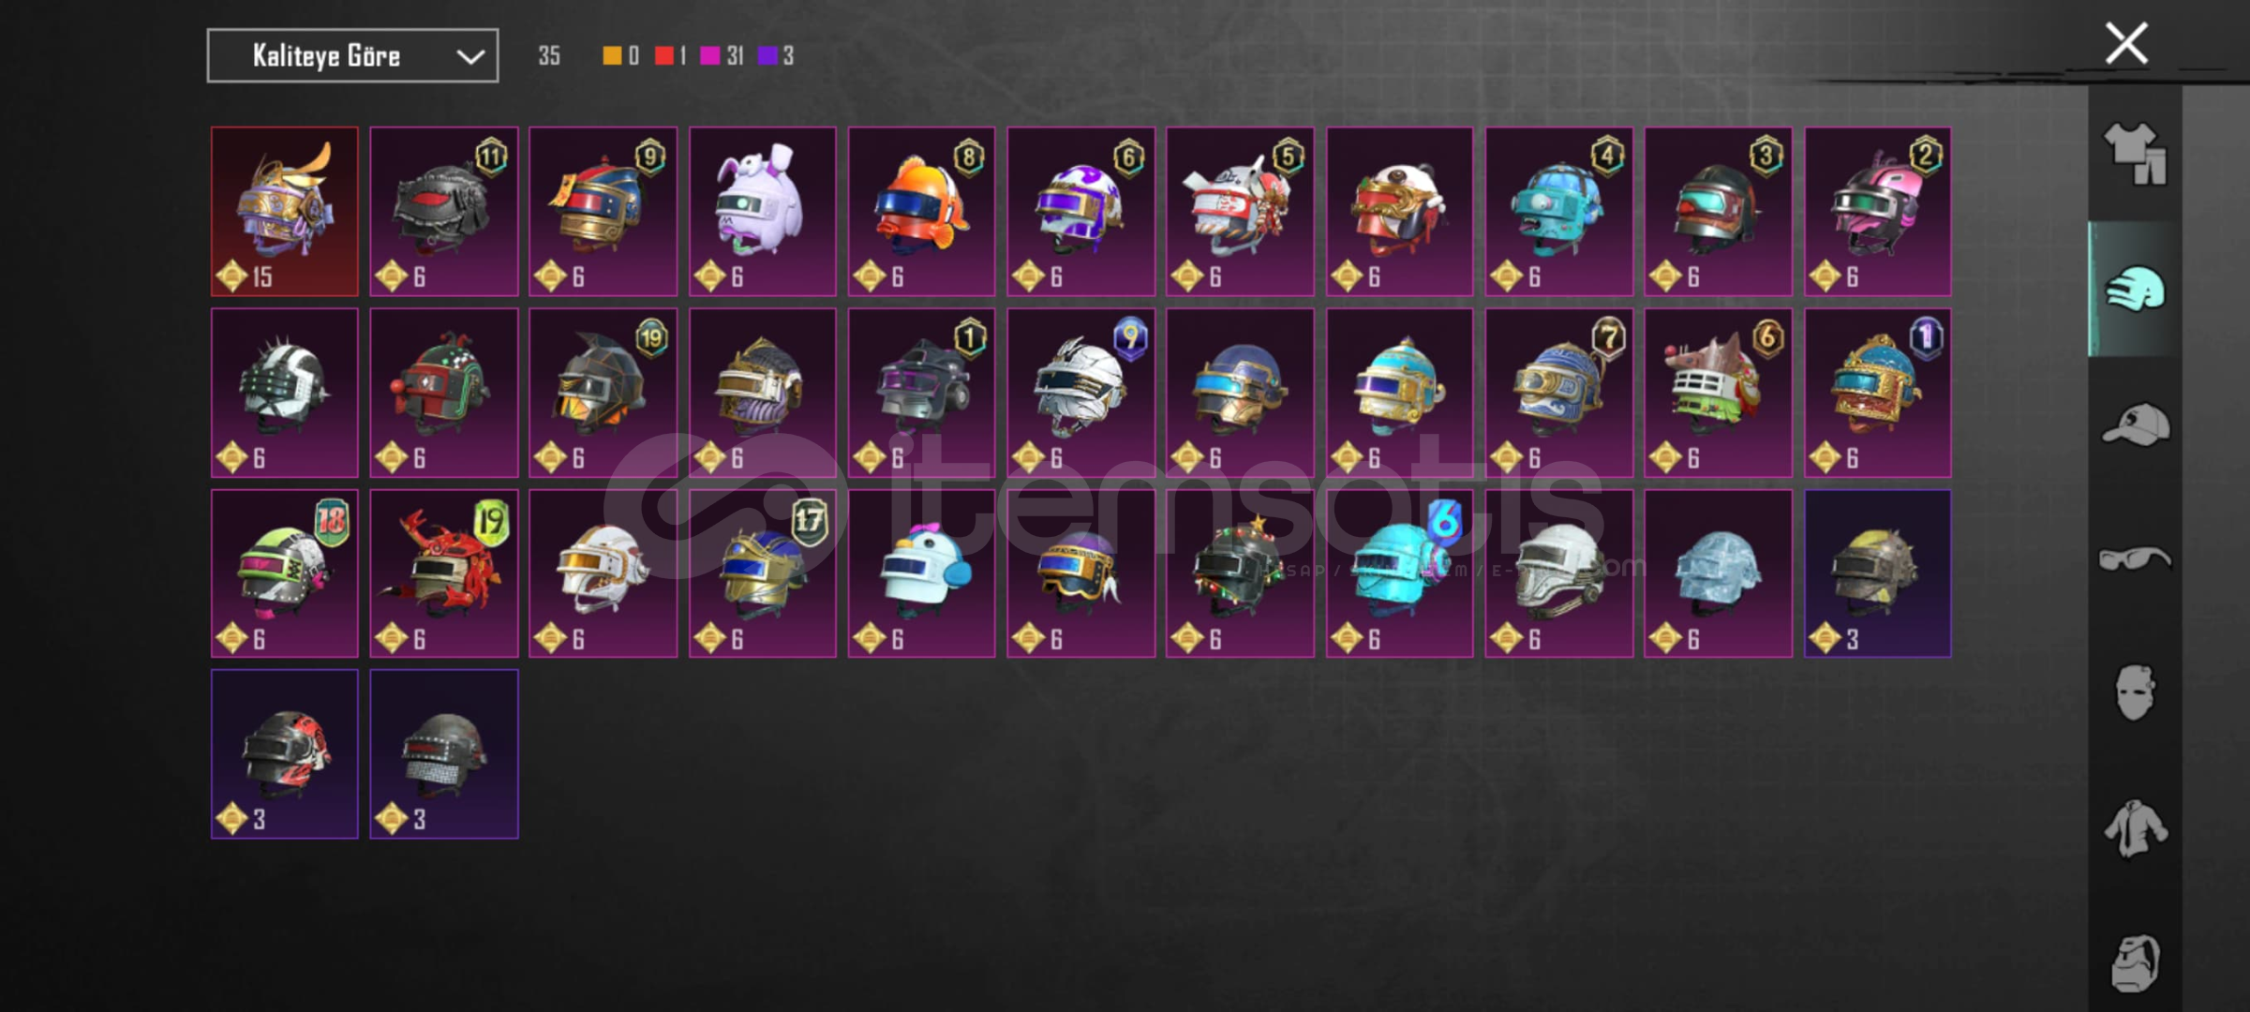
Task: Select the orange fish helmet with badge 8
Action: (922, 212)
